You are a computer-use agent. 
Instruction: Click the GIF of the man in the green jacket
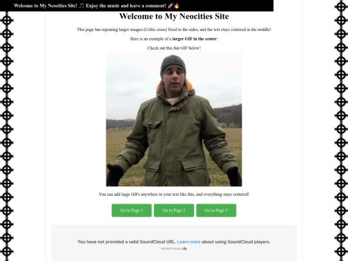(x=174, y=119)
